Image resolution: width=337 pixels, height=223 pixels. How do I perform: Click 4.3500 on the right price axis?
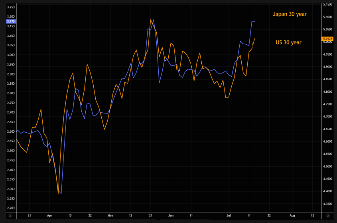[327, 204]
